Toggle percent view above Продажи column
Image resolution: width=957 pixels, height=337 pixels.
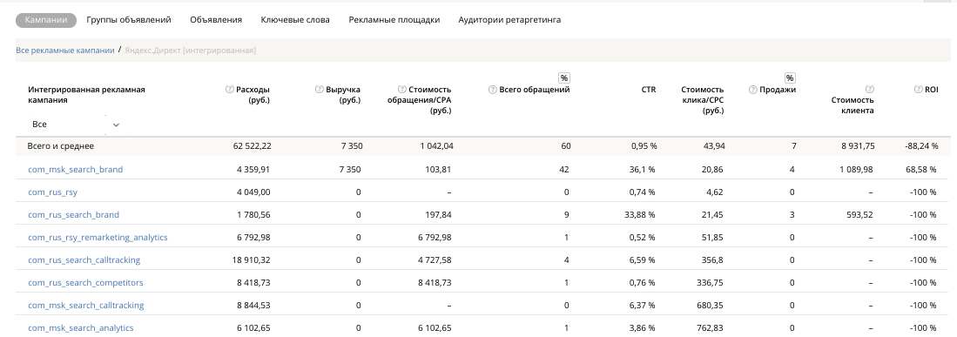(x=790, y=78)
